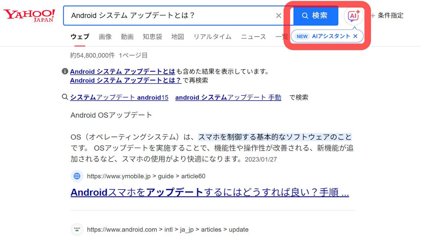Open result 'Androidスマホをアップデートするには'
Screen dimensions: 421x236
click(210, 192)
